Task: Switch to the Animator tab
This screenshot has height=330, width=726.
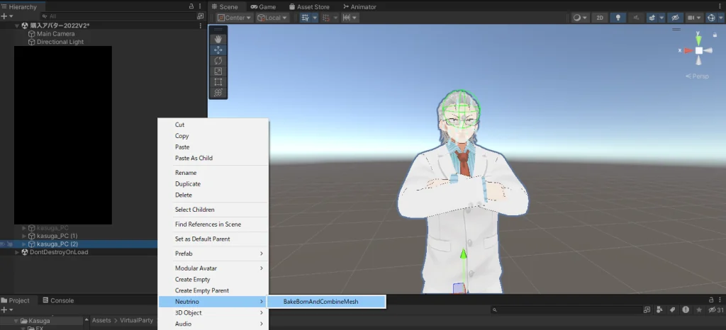Action: coord(359,7)
